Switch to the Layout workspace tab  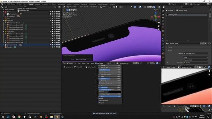click(x=31, y=4)
